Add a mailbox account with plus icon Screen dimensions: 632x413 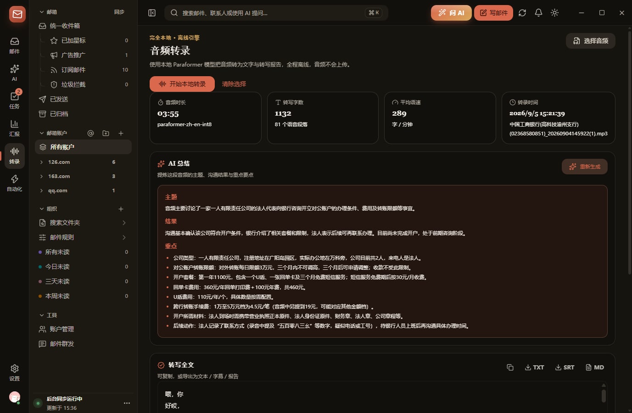pyautogui.click(x=121, y=133)
